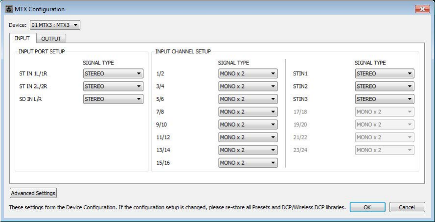Cancel the MTX Configuration dialog
The width and height of the screenshot is (435, 222).
tap(407, 207)
